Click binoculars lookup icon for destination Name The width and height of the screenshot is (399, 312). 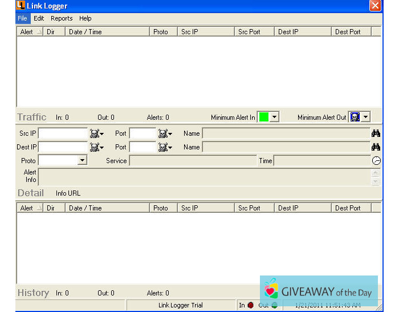[x=376, y=147]
